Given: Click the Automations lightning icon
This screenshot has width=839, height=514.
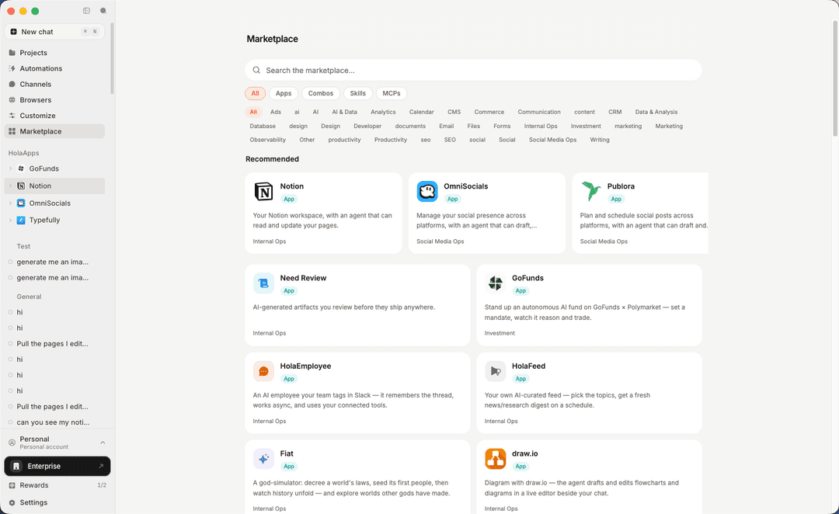Looking at the screenshot, I should click(12, 68).
